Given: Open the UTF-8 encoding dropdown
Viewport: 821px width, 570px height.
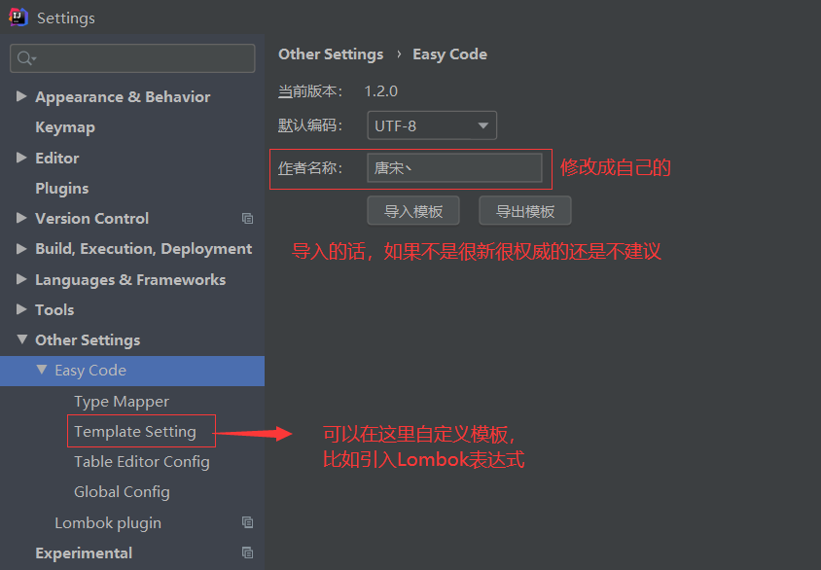Looking at the screenshot, I should (x=432, y=125).
